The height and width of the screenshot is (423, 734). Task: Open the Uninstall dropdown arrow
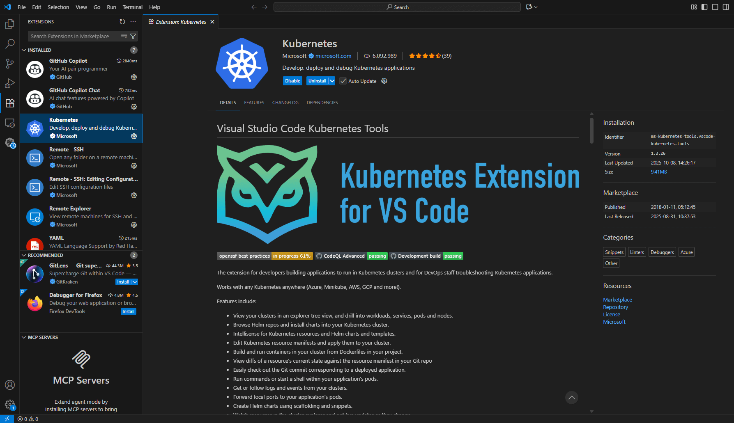(332, 81)
